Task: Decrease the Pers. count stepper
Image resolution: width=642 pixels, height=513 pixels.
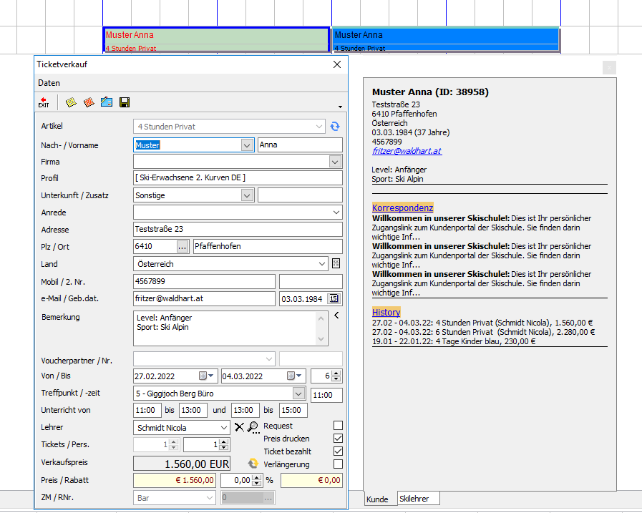Action: tap(223, 447)
